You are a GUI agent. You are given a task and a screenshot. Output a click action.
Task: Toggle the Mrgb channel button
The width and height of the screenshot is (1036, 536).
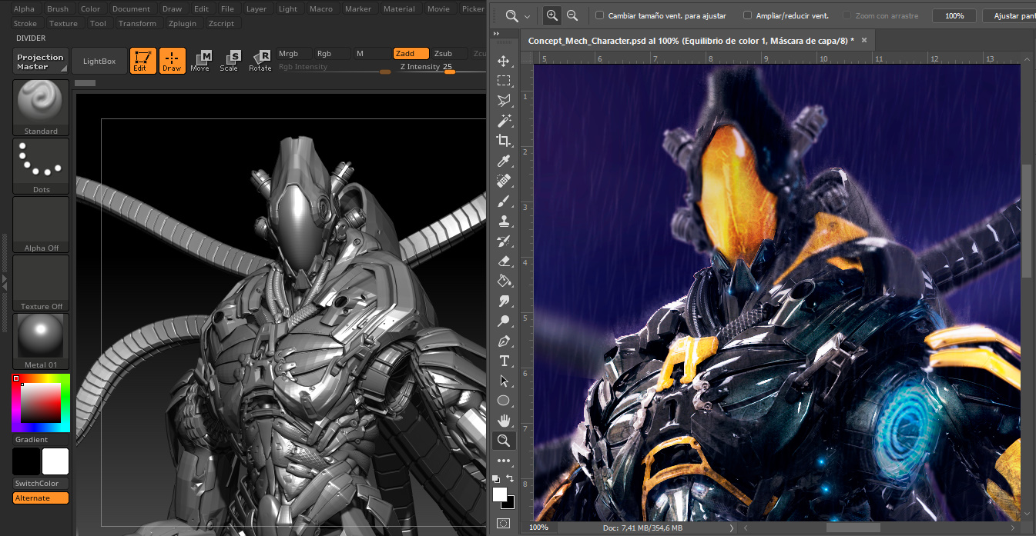pyautogui.click(x=294, y=54)
